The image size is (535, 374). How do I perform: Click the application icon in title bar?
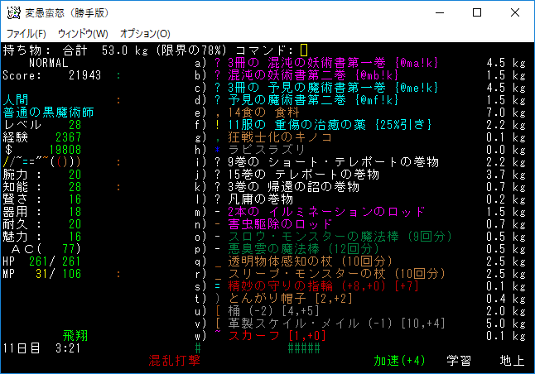(14, 12)
